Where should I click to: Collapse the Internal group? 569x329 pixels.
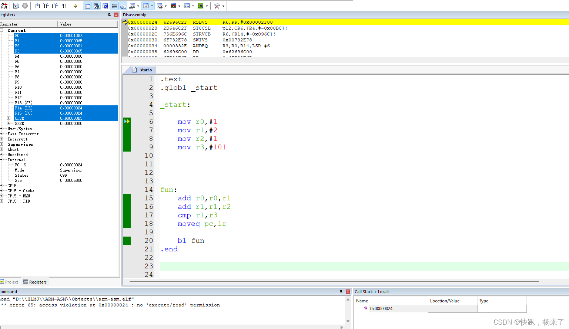1,160
